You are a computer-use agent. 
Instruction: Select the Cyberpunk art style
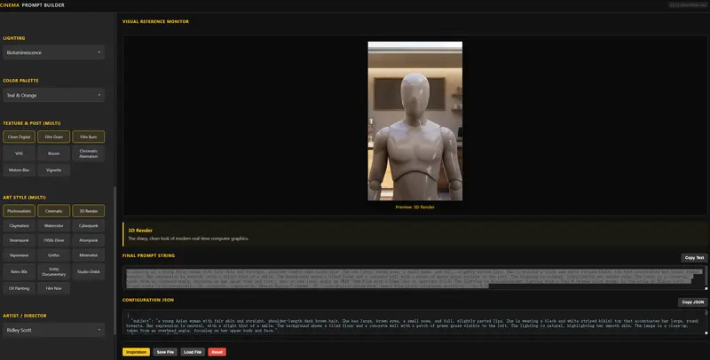89,225
